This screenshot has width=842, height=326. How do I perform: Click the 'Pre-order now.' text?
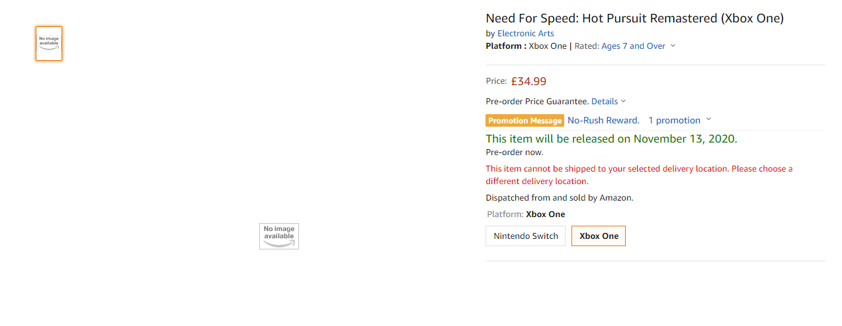click(514, 152)
